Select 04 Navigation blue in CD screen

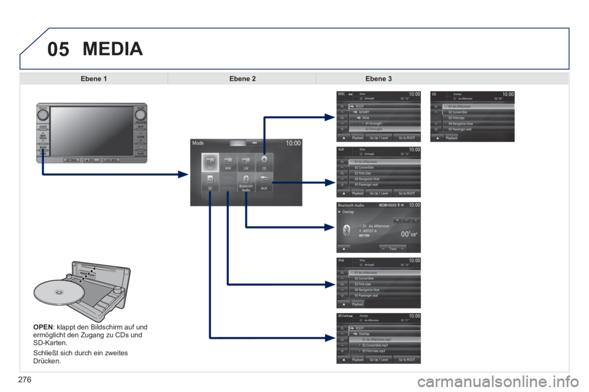coord(478,123)
